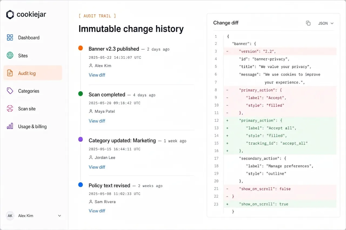Click the cookiejar hexagon logo
This screenshot has width=346, height=230.
(x=10, y=15)
